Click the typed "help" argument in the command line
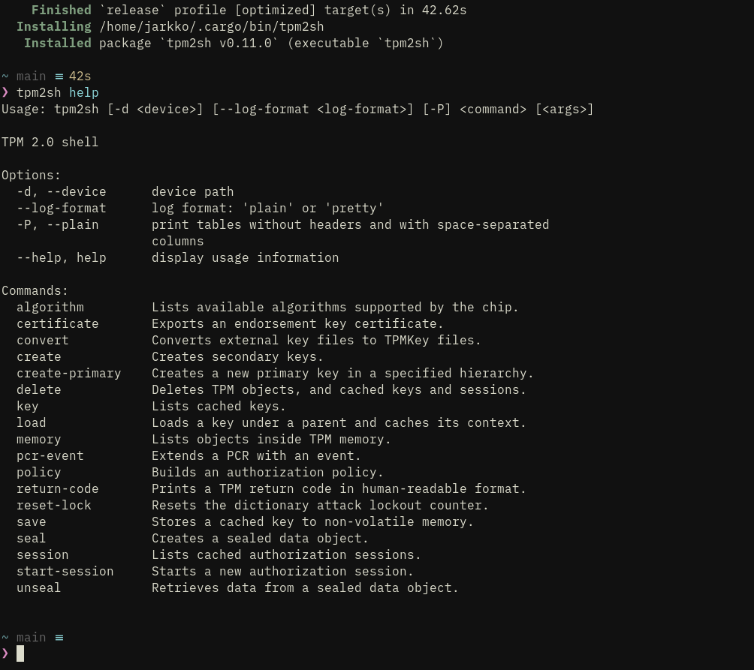Screen dimensions: 754x670 [x=83, y=92]
